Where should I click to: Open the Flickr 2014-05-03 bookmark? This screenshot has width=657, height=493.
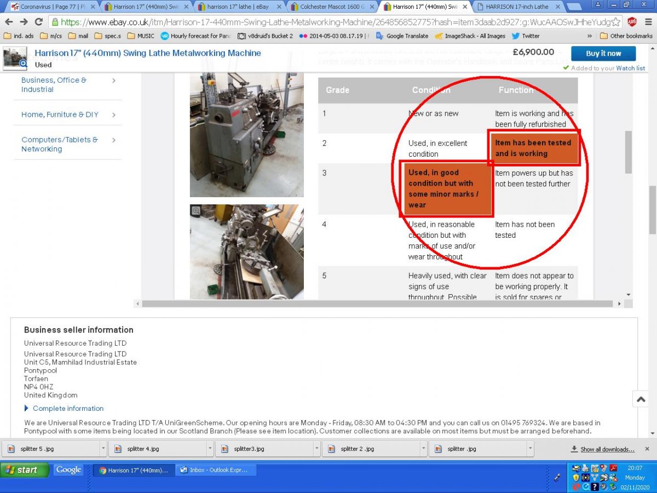tap(335, 36)
